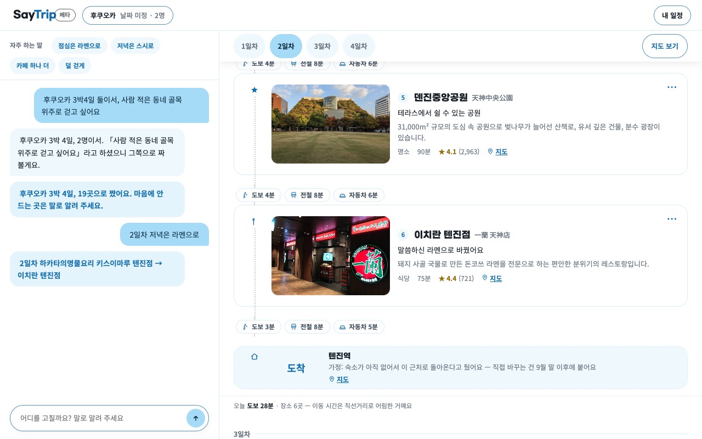Choose quick phrase 카페 하나 더
Screen dimensions: 702x439
(32, 65)
